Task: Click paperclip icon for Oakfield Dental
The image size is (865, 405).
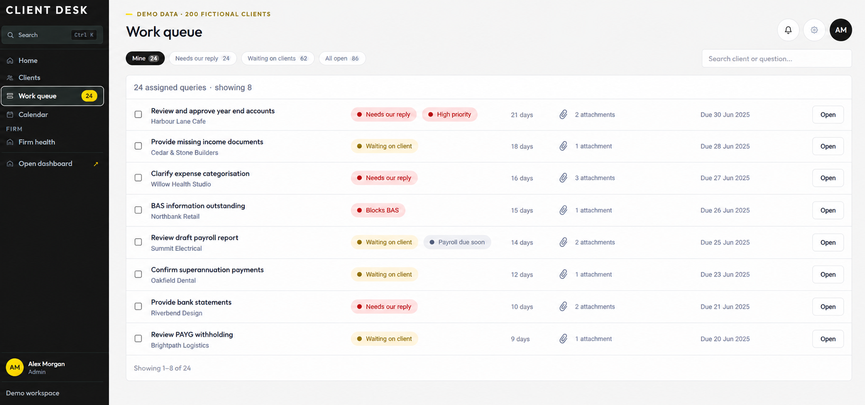Action: (563, 275)
